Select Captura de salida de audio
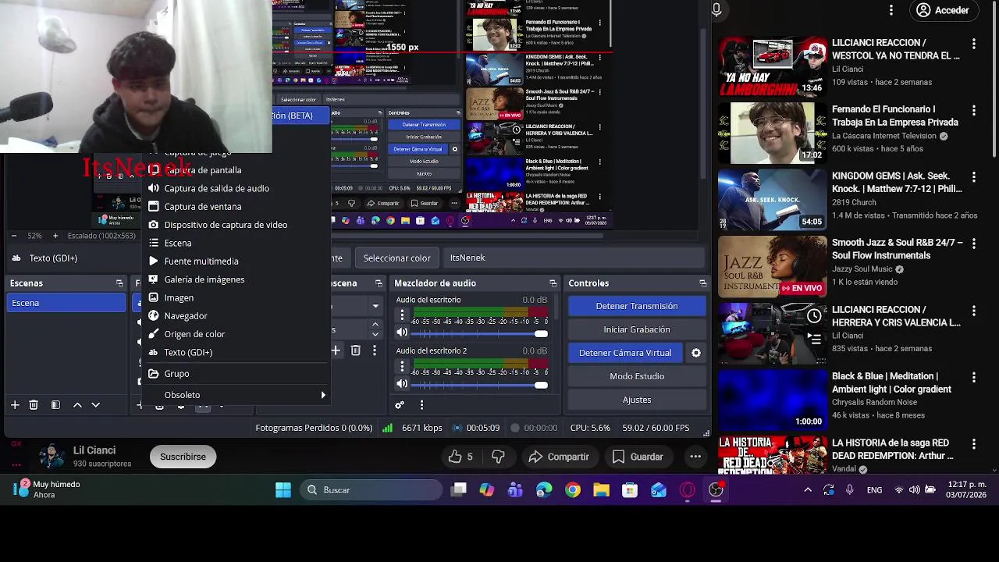Screen dimensions: 999x562 (236, 188)
